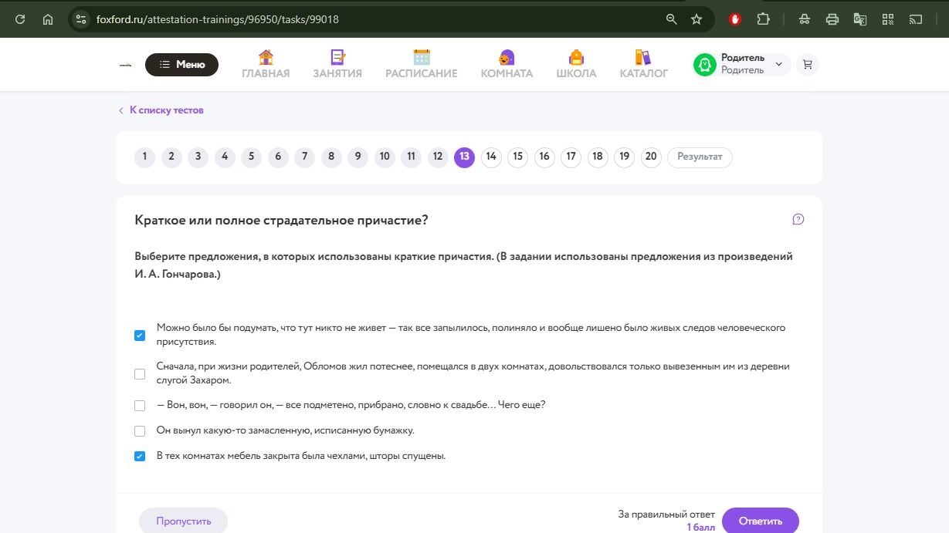Screen dimensions: 949x533
Task: Skip the question with Пропустить button
Action: tap(183, 521)
